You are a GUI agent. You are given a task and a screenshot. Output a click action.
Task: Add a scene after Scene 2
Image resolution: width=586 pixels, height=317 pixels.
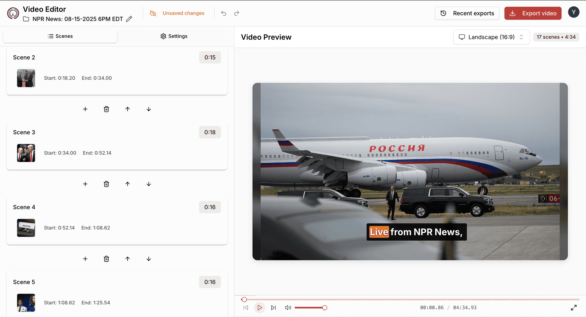click(85, 109)
